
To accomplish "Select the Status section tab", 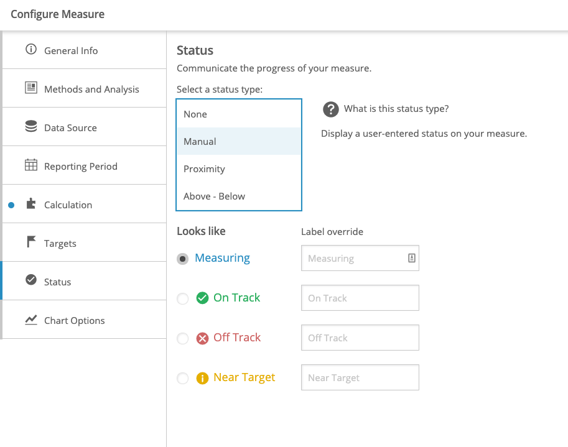I will pyautogui.click(x=84, y=281).
